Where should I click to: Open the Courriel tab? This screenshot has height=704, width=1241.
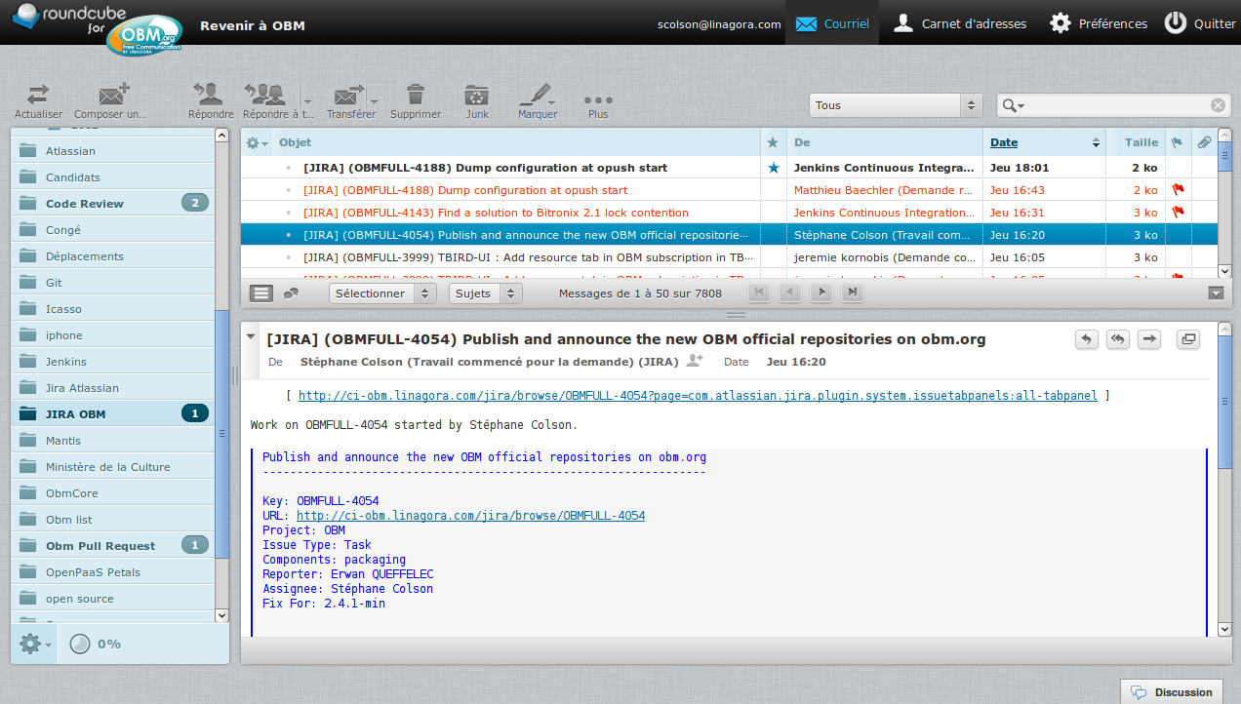point(832,23)
